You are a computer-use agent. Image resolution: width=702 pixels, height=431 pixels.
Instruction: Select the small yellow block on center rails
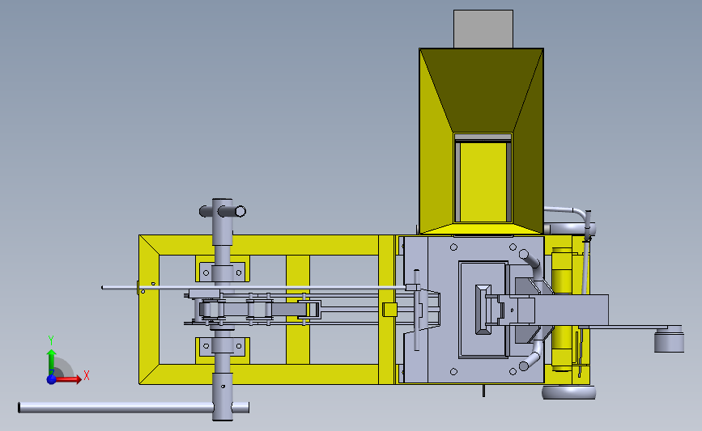pyautogui.click(x=389, y=310)
